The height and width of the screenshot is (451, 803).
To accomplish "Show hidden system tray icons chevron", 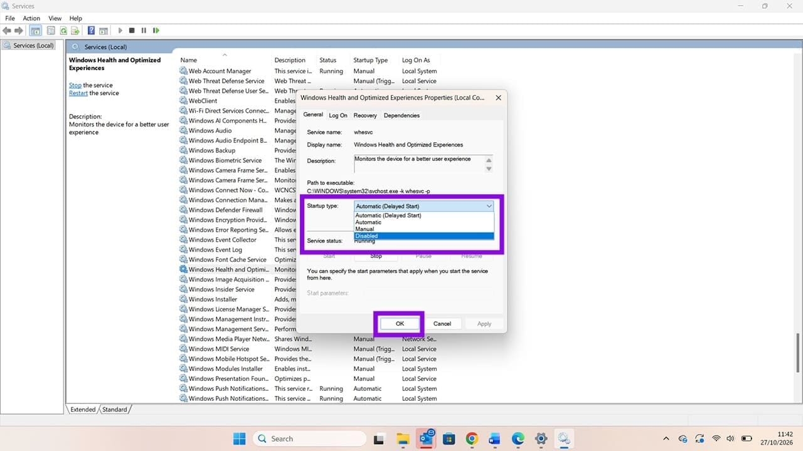I will click(x=666, y=438).
